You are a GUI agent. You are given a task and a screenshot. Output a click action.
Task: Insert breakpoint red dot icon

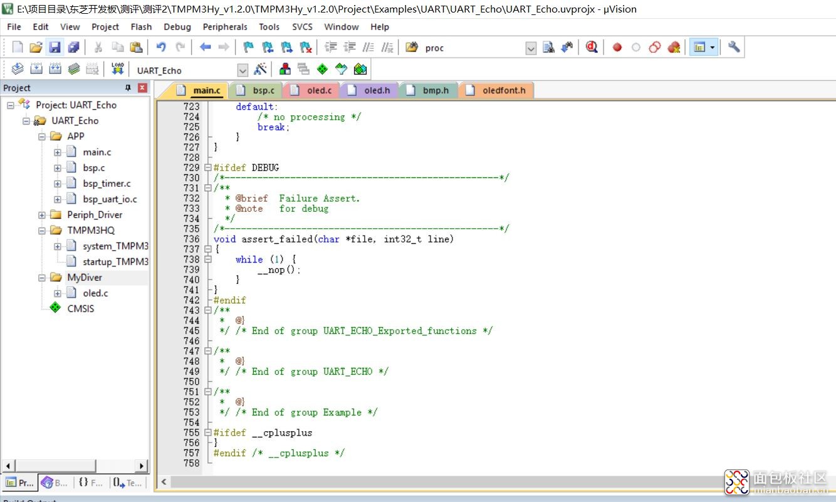617,48
